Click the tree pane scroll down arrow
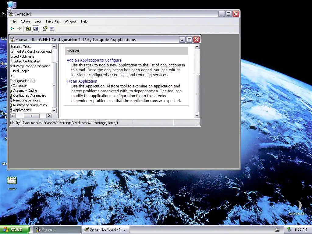The height and width of the screenshot is (234, 312). tap(54, 110)
